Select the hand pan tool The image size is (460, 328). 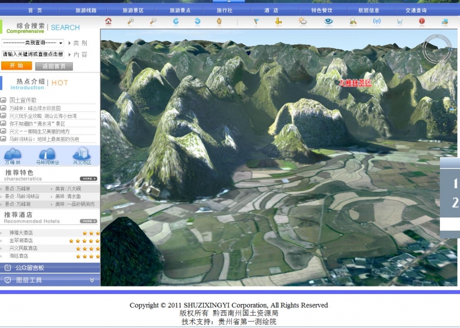point(219,21)
